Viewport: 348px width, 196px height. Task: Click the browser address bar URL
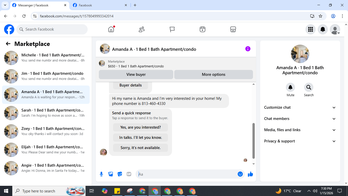pos(77,16)
